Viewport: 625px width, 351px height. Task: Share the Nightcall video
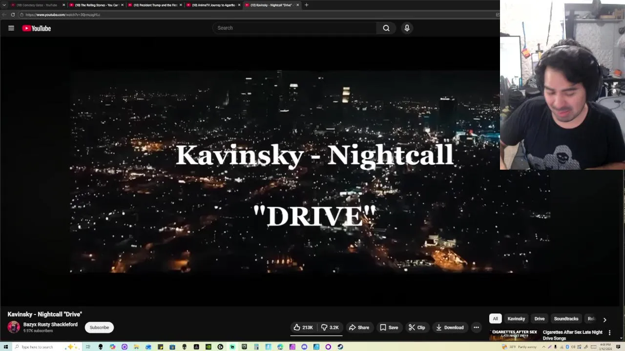coord(359,328)
